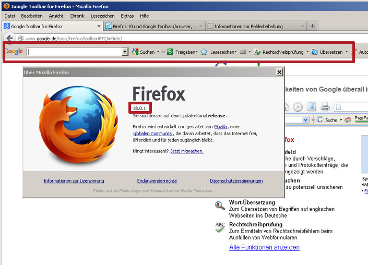This screenshot has width=368, height=265.
Task: Open Informationen zur Lizenzierung link
Action: [74, 181]
